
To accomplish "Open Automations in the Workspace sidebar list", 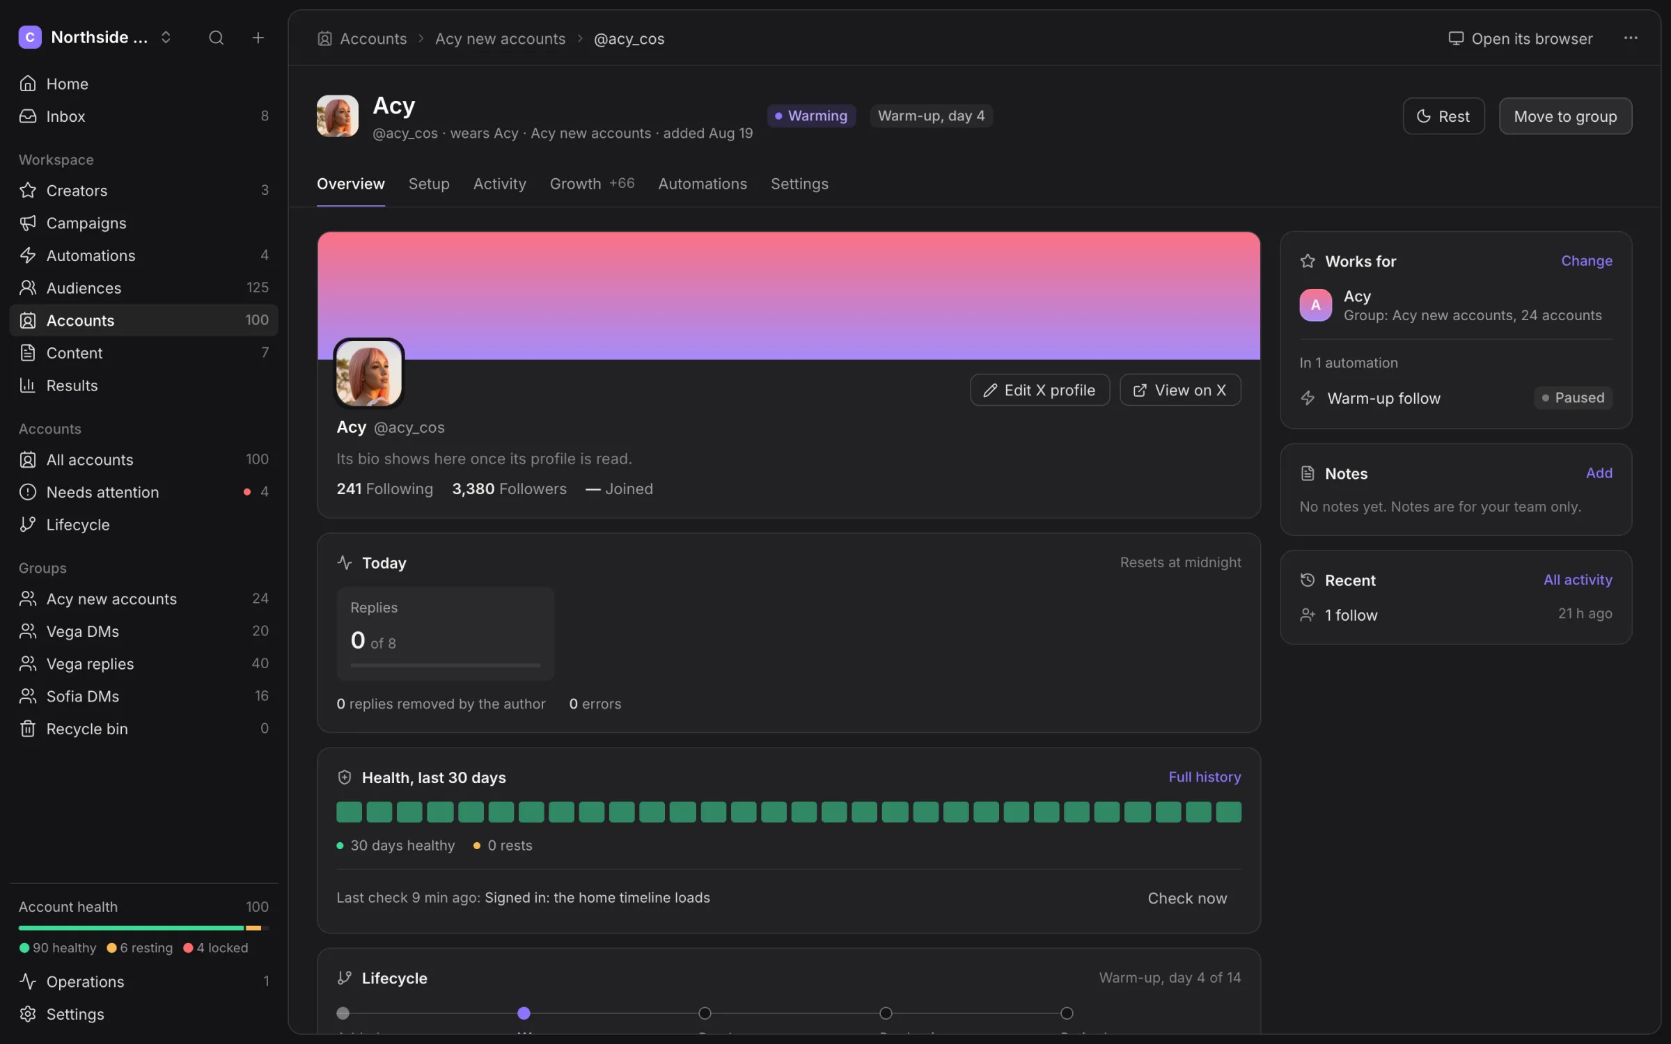I will 143,255.
